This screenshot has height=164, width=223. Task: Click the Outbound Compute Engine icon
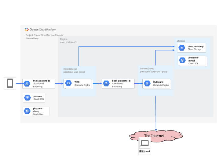147,83
